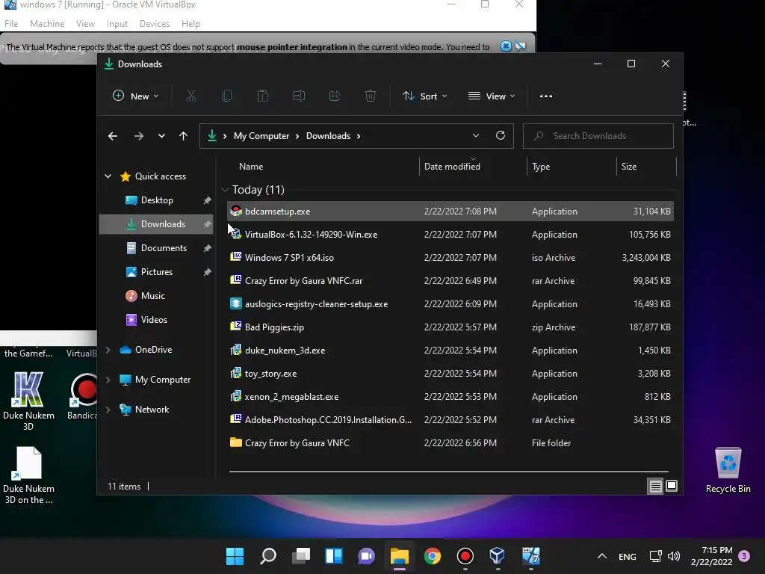Open VirtualBox File menu
Viewport: 765px width, 574px height.
coord(11,23)
